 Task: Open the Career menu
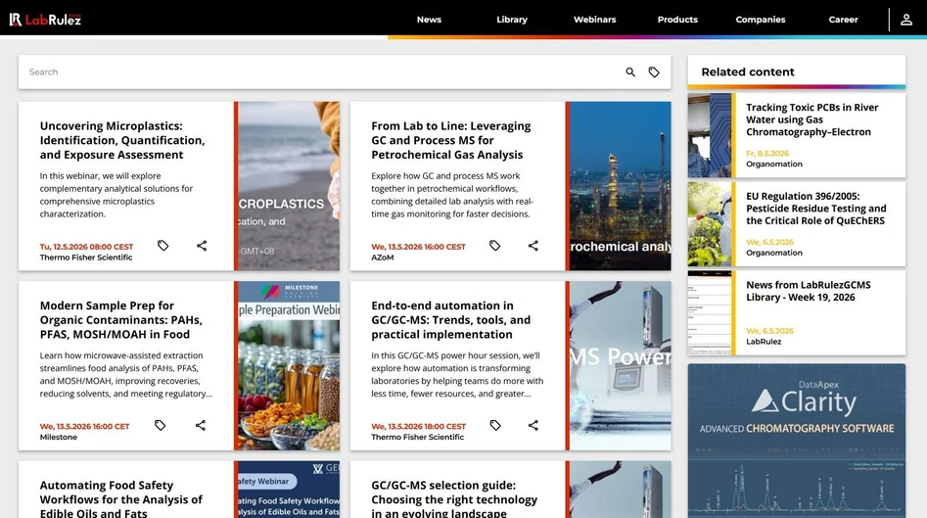click(843, 20)
